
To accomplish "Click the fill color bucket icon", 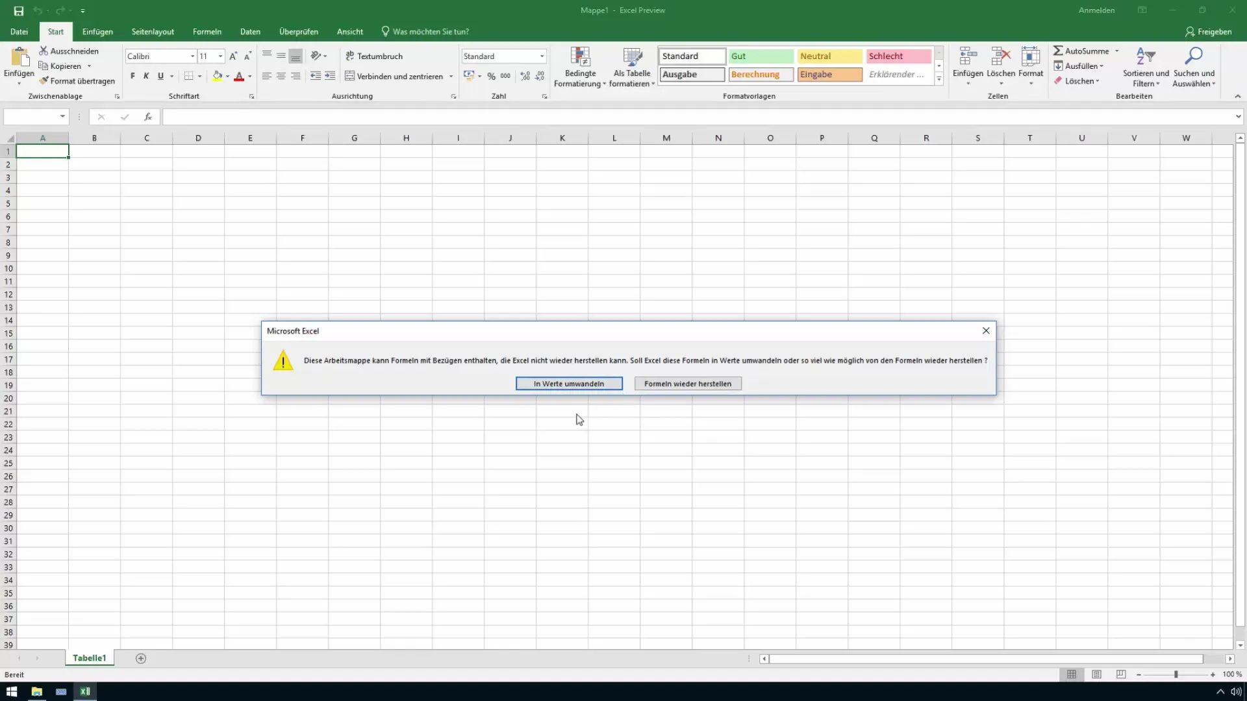I will click(x=218, y=76).
